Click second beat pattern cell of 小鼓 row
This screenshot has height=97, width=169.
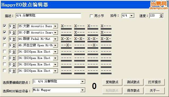pyautogui.click(x=79, y=33)
